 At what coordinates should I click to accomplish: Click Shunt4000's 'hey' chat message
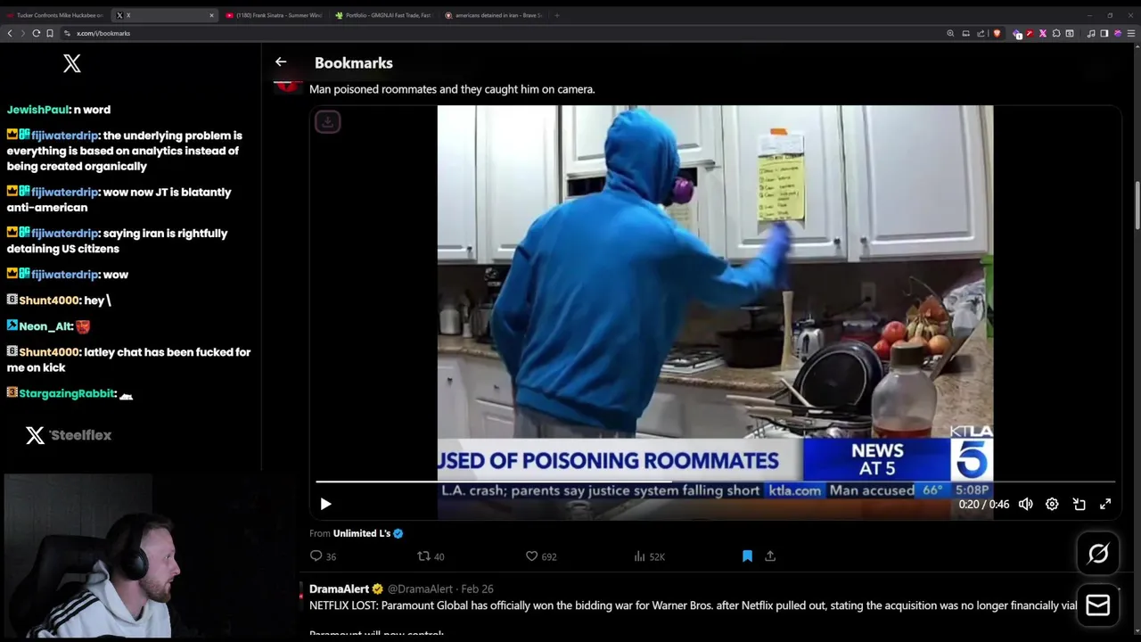[x=58, y=300]
